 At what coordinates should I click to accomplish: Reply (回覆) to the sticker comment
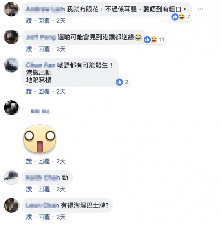(x=44, y=161)
